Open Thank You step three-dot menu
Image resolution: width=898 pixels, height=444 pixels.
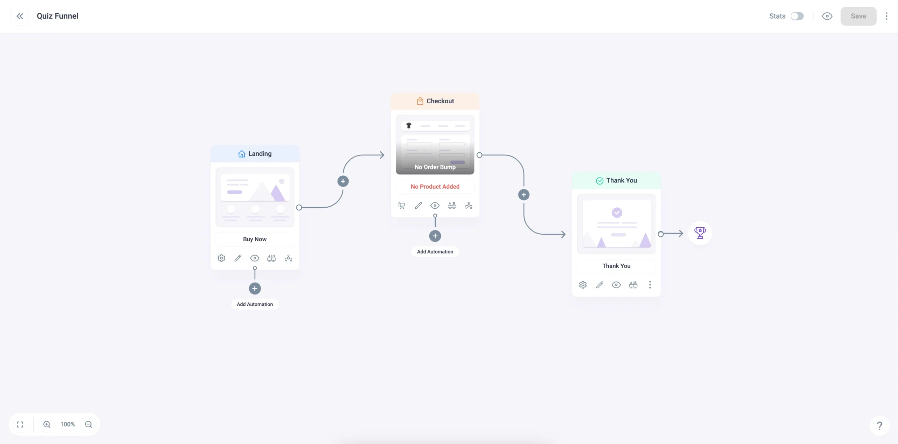click(650, 285)
